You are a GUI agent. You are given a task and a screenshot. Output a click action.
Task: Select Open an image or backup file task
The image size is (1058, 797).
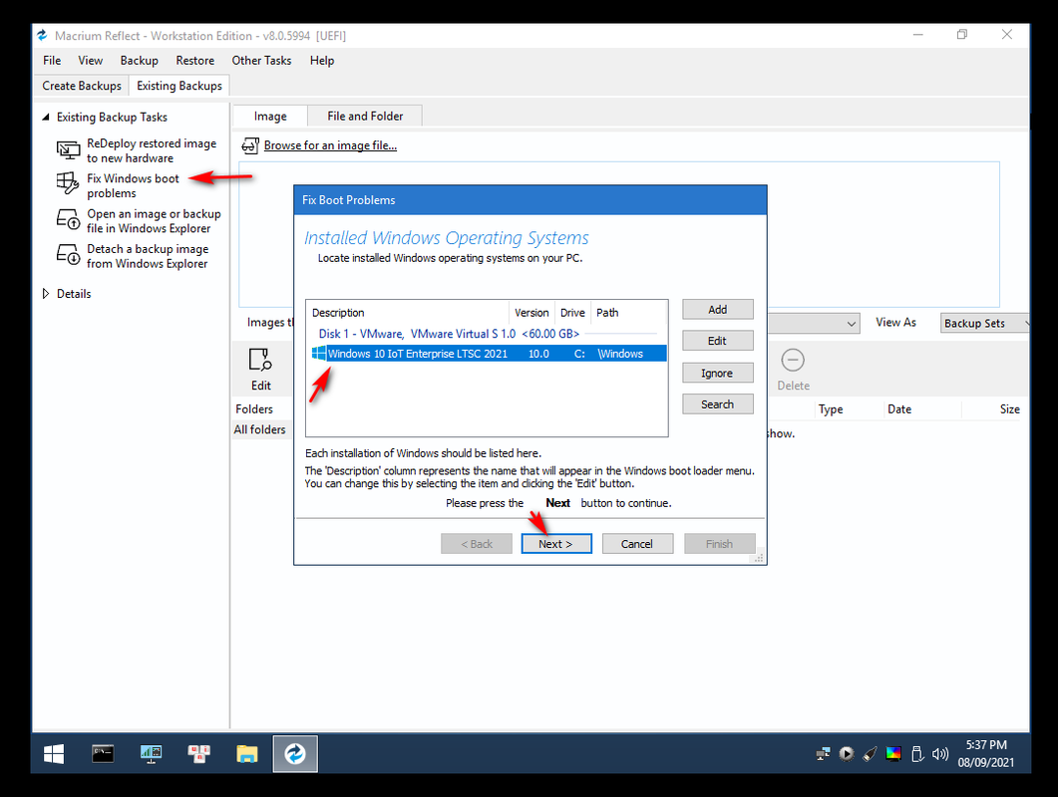(x=154, y=221)
